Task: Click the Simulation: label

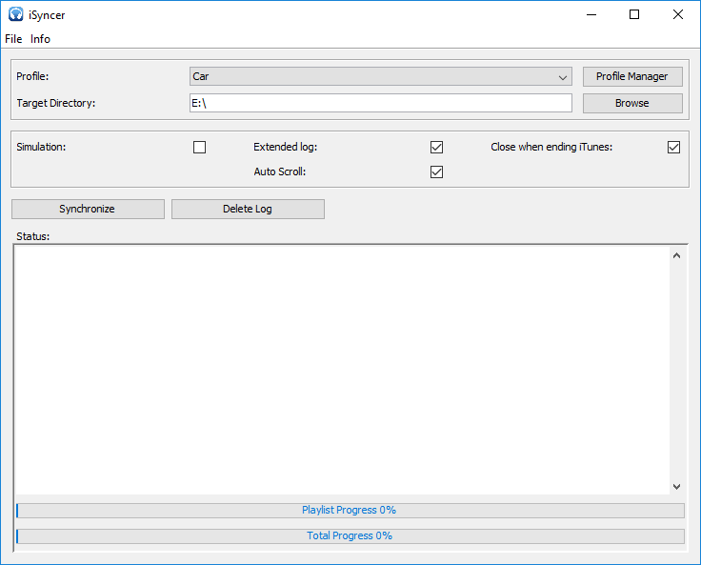Action: (41, 147)
